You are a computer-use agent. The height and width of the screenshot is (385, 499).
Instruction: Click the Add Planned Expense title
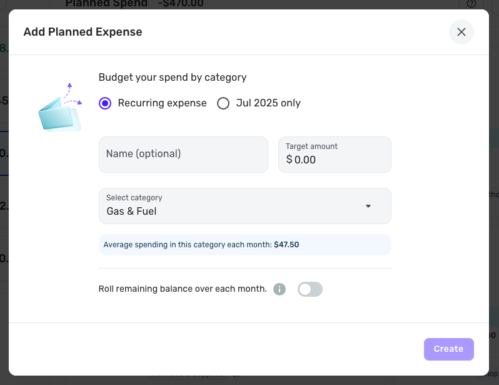pyautogui.click(x=83, y=32)
